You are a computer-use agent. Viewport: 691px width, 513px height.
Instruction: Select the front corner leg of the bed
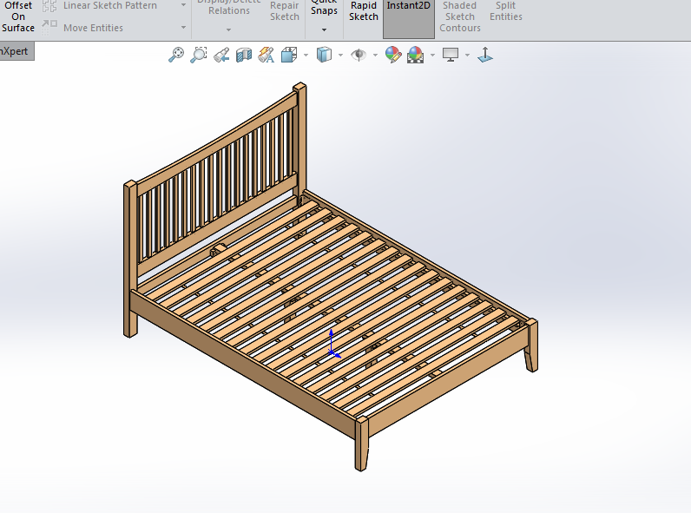point(361,443)
